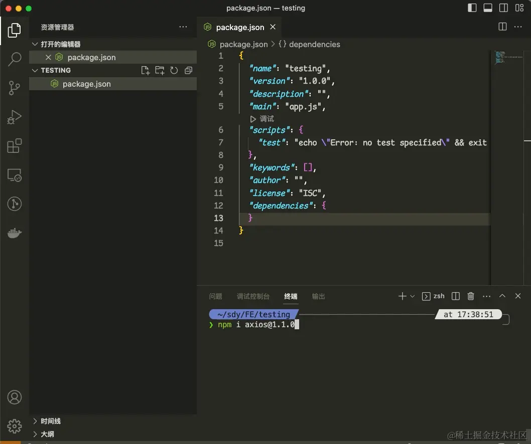
Task: Click line number 13 in the gutter
Action: point(218,218)
